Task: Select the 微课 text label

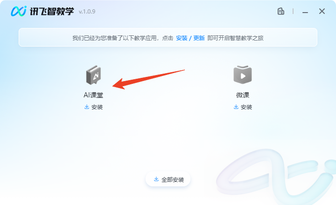Action: tap(243, 95)
